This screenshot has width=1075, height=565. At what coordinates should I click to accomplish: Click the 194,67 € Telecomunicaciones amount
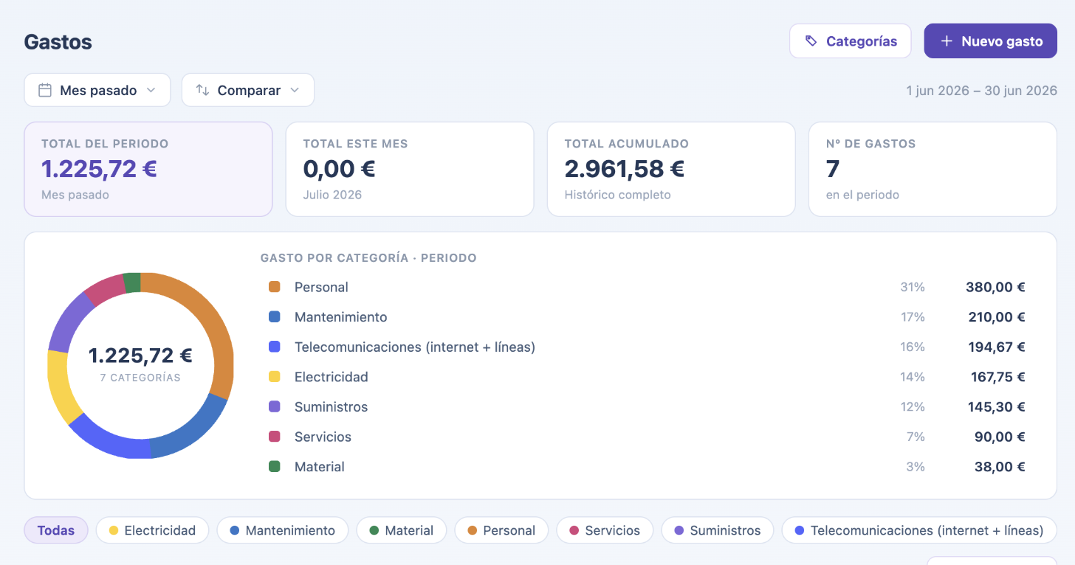997,347
